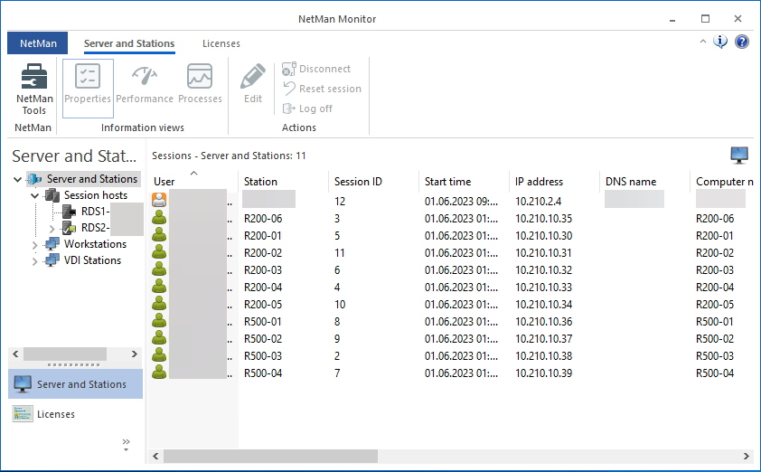This screenshot has width=761, height=472.
Task: Click Log off action
Action: tap(307, 109)
